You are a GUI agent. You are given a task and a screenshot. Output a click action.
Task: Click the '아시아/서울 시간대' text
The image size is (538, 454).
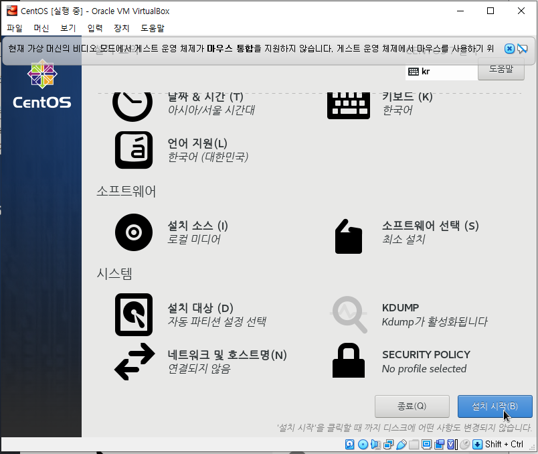click(211, 110)
